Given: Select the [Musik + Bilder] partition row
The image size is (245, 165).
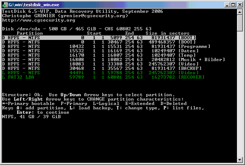Looking at the screenshot, I should [113, 60].
